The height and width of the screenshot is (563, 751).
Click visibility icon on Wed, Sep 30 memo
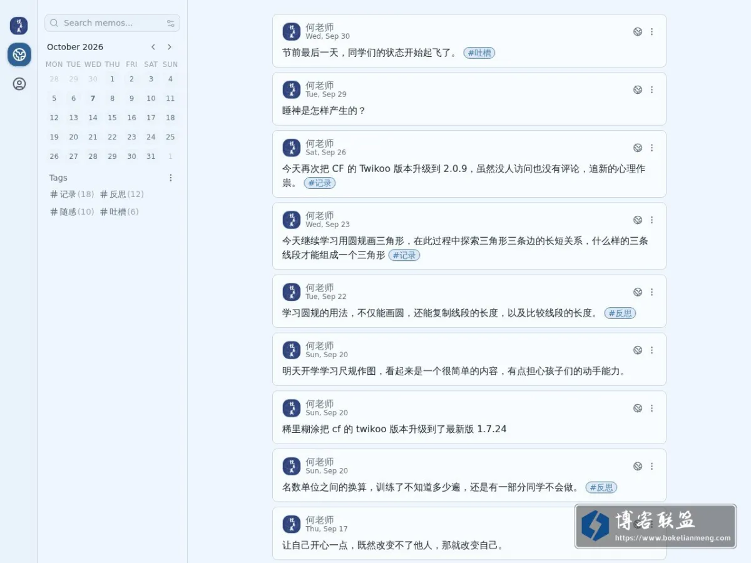coord(638,32)
